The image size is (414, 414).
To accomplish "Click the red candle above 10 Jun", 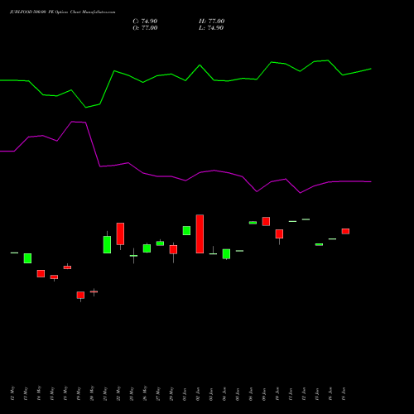I will [x=279, y=233].
